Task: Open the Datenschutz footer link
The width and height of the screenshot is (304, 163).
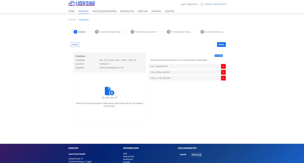Action: pyautogui.click(x=129, y=156)
